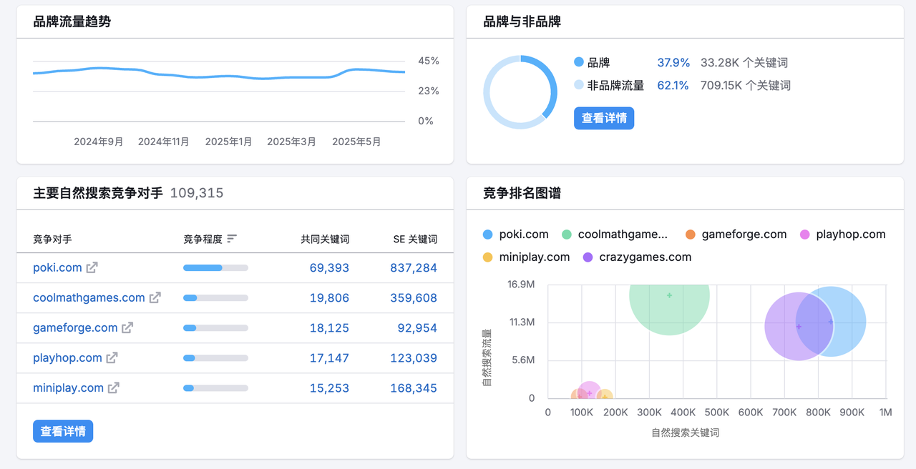The height and width of the screenshot is (469, 916).
Task: Toggle poki.com legend in competitive map
Action: (x=515, y=234)
